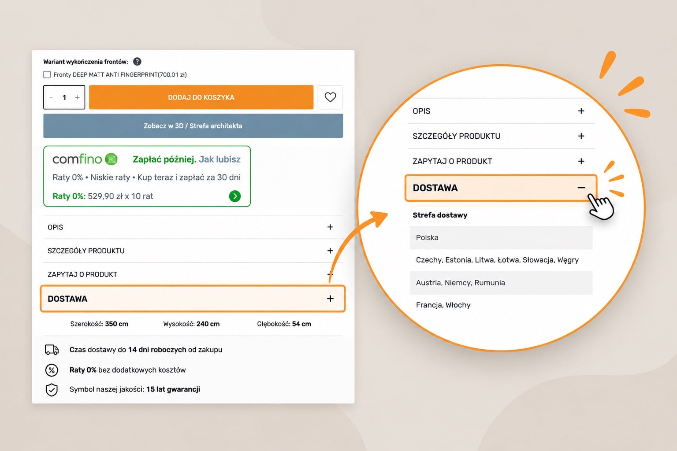Select the Czechy, Estonia, Litwa delivery zone row
Screen dimensions: 677x451
pos(501,260)
